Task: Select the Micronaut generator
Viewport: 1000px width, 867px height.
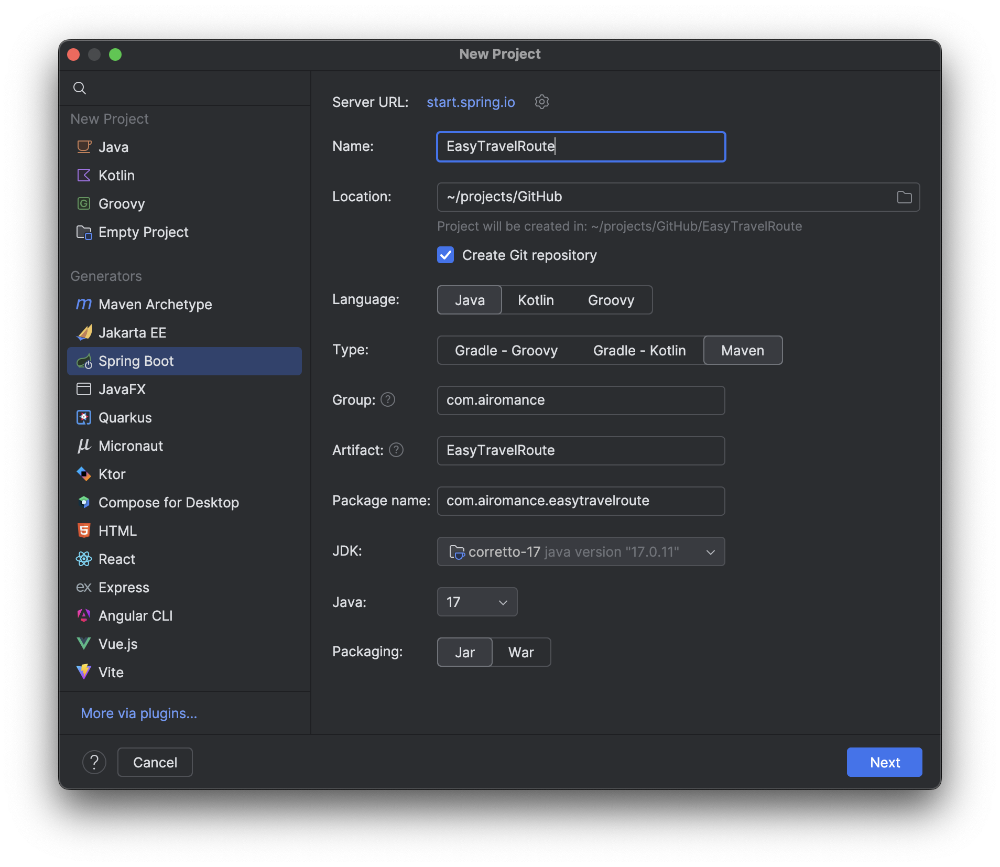Action: 184,446
